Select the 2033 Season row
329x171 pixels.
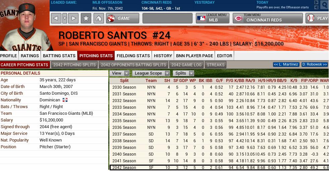(x=219, y=107)
